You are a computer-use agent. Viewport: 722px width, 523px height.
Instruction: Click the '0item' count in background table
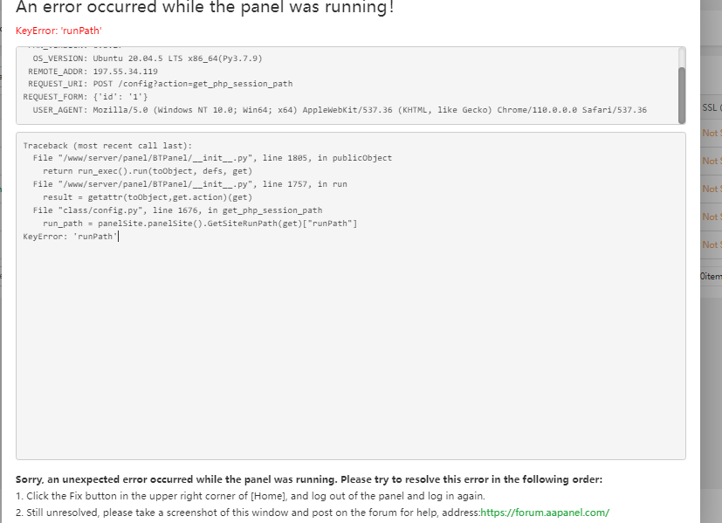coord(711,276)
